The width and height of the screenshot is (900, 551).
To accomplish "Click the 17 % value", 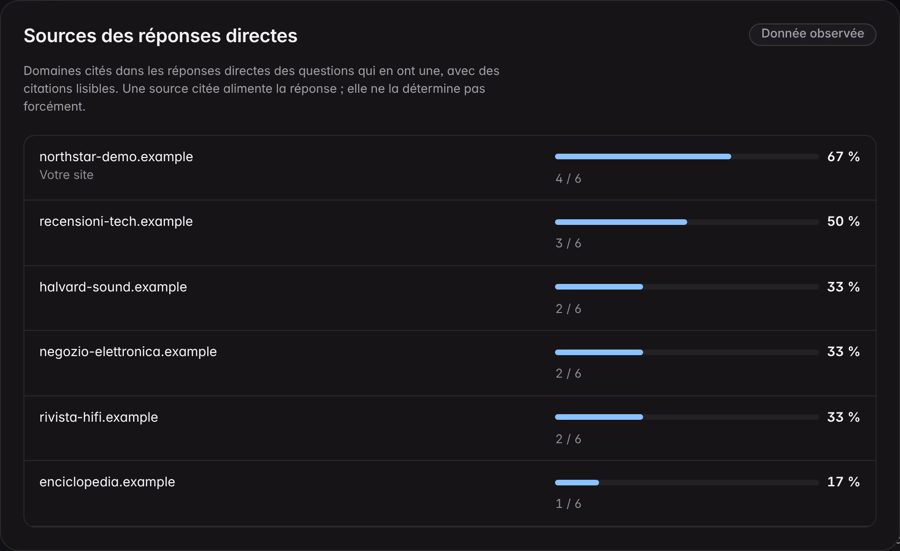I will click(843, 482).
